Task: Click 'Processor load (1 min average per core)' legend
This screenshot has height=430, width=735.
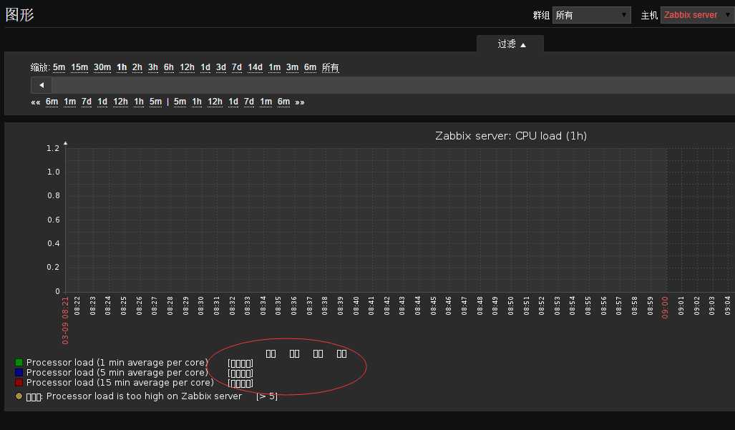Action: click(117, 363)
